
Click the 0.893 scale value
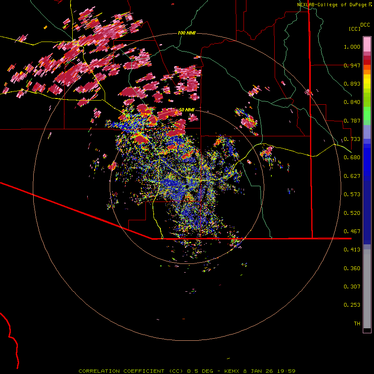[x=352, y=84]
